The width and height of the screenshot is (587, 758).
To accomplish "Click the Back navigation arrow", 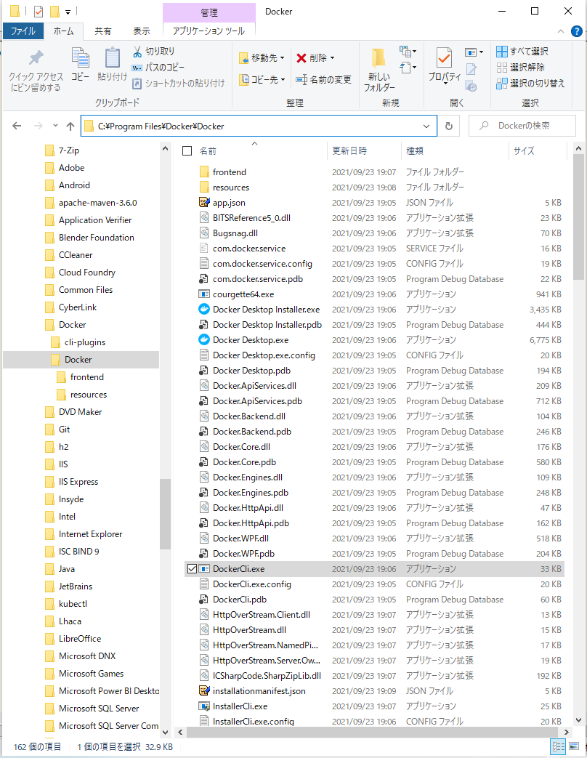I will [x=17, y=126].
